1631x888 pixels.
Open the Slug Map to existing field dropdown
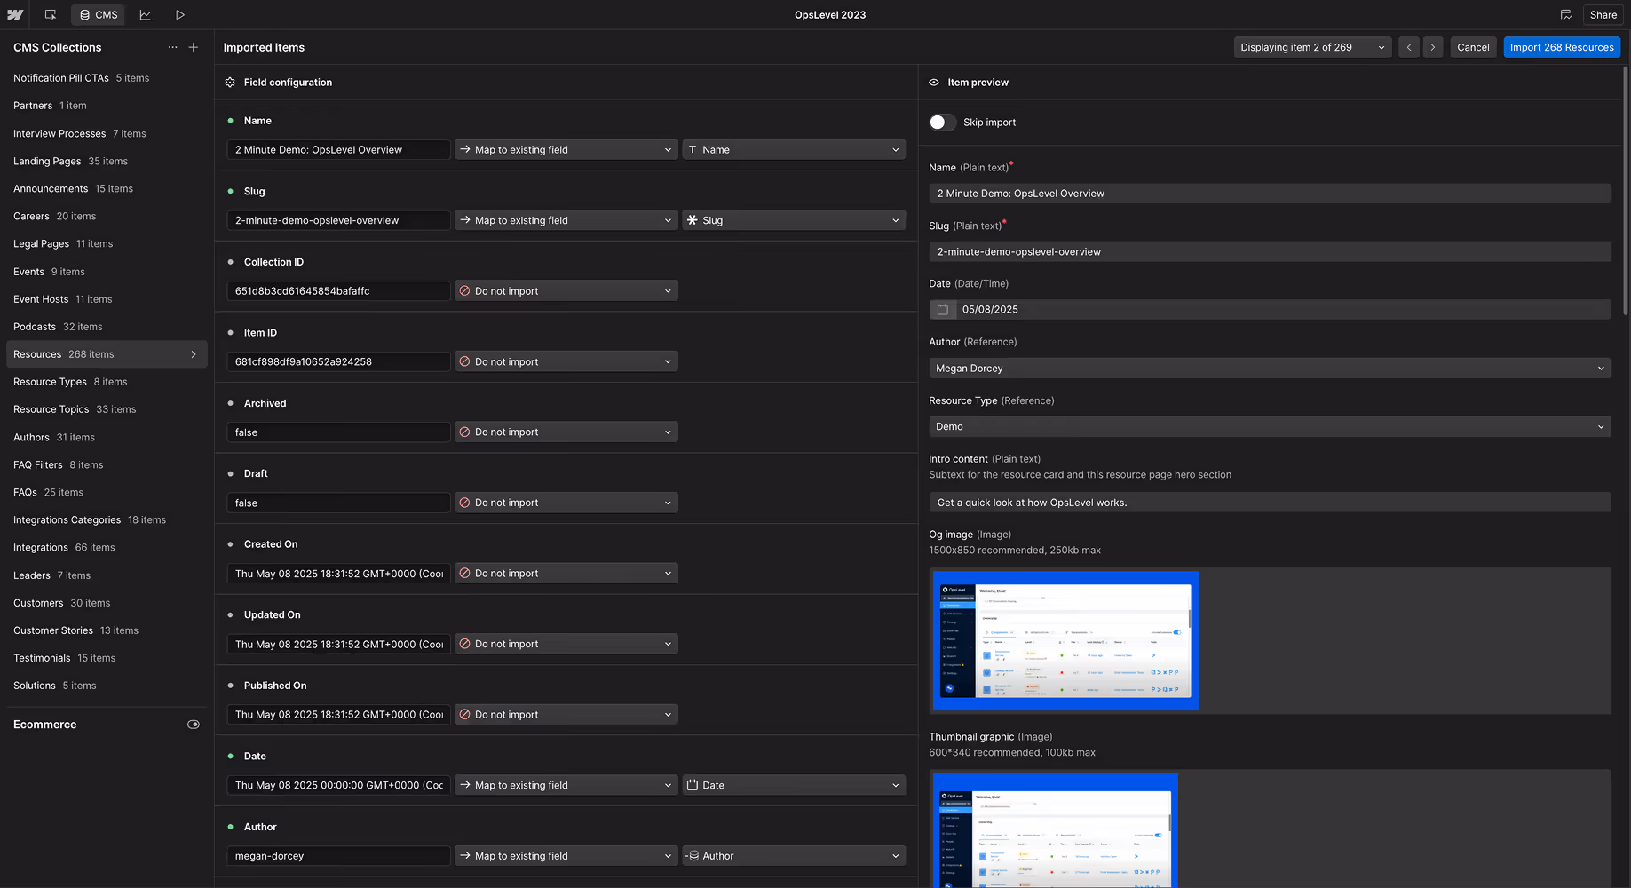[x=566, y=220]
